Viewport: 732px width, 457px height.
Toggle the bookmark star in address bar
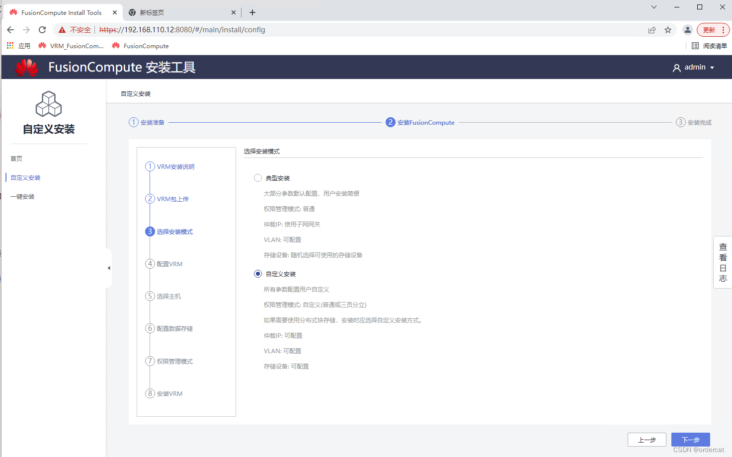pyautogui.click(x=667, y=29)
